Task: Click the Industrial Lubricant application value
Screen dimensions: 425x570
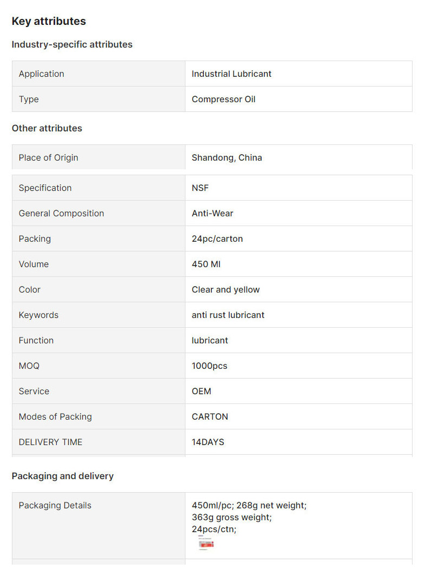Action: coord(231,74)
